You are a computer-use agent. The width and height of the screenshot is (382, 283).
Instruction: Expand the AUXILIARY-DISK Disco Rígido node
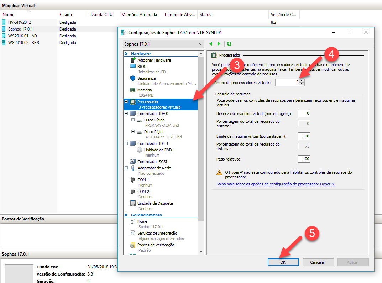click(x=133, y=131)
